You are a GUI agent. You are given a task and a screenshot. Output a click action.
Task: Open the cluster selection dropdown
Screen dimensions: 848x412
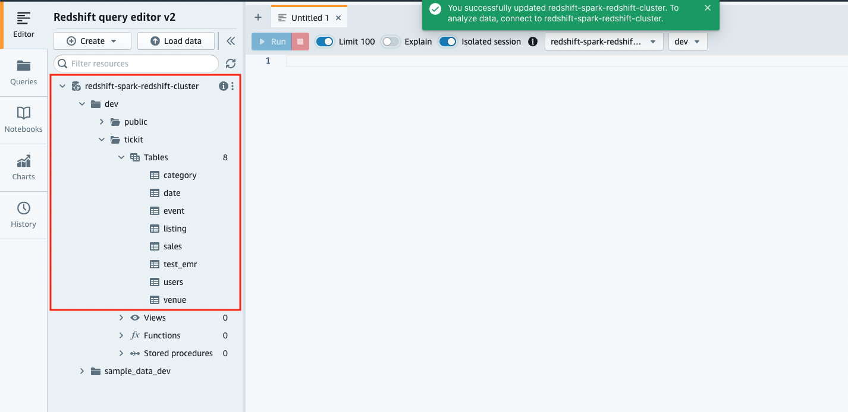[x=604, y=42]
